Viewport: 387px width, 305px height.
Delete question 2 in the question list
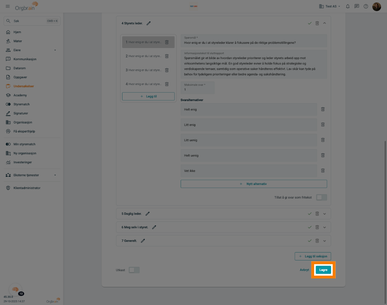(167, 56)
